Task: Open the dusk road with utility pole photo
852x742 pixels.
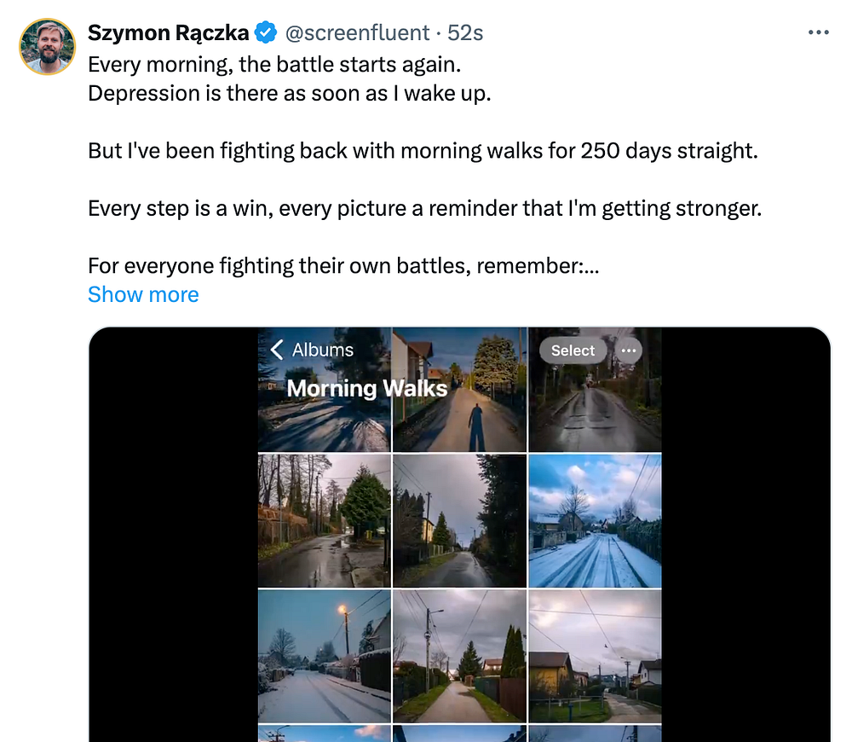Action: 460,520
